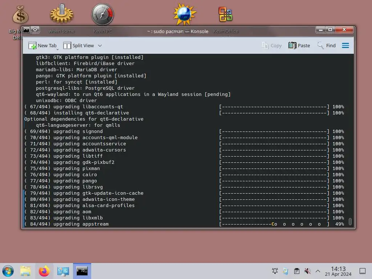Open the New Tab dropdown arrow
Viewport: 372px width, 279px height.
click(x=58, y=49)
